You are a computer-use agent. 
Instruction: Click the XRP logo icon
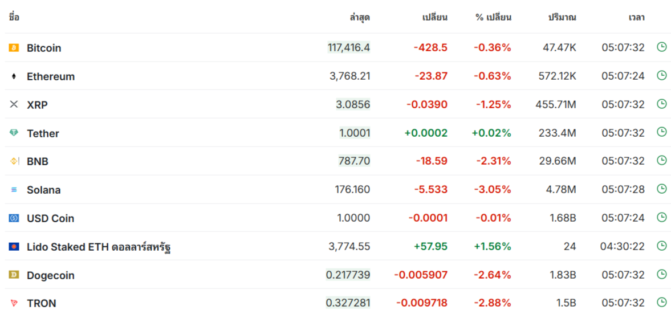14,104
